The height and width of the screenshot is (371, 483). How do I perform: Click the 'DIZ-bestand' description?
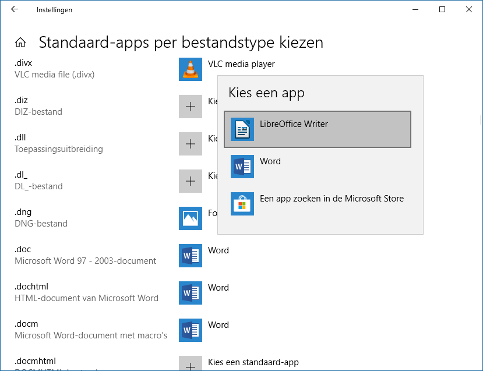tap(38, 111)
